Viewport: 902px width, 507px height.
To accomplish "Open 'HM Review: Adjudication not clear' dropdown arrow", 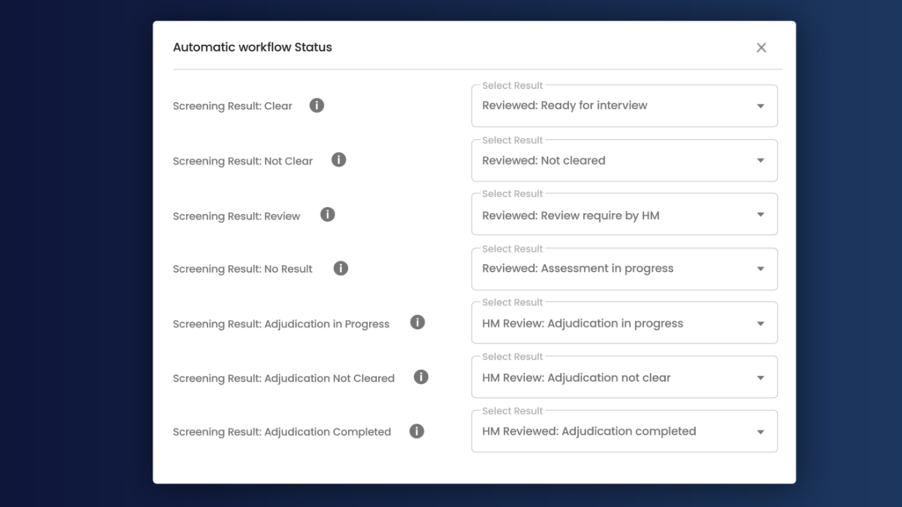I will (760, 378).
